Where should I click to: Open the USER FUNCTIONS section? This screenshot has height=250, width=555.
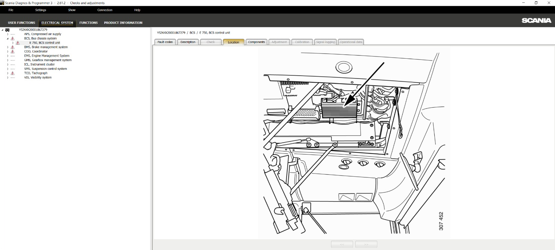(22, 23)
